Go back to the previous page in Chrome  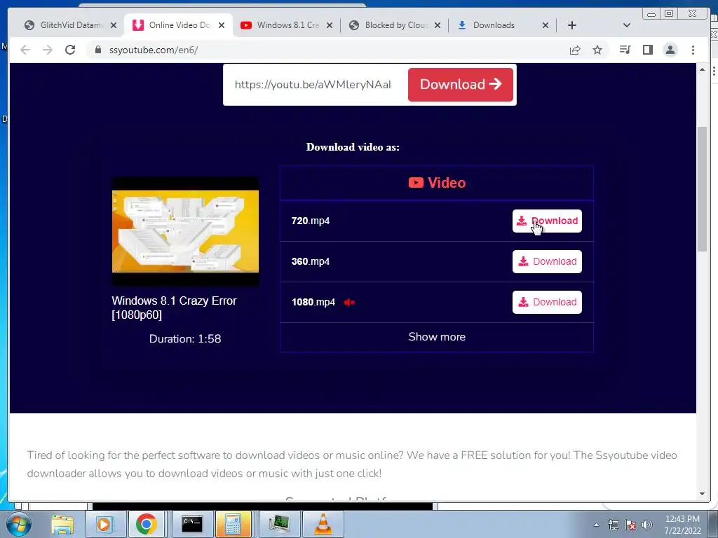click(x=25, y=50)
